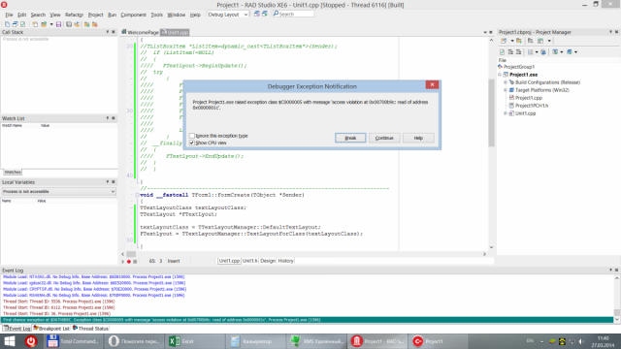Click the Break button in exception dialog
The image size is (621, 349).
350,138
